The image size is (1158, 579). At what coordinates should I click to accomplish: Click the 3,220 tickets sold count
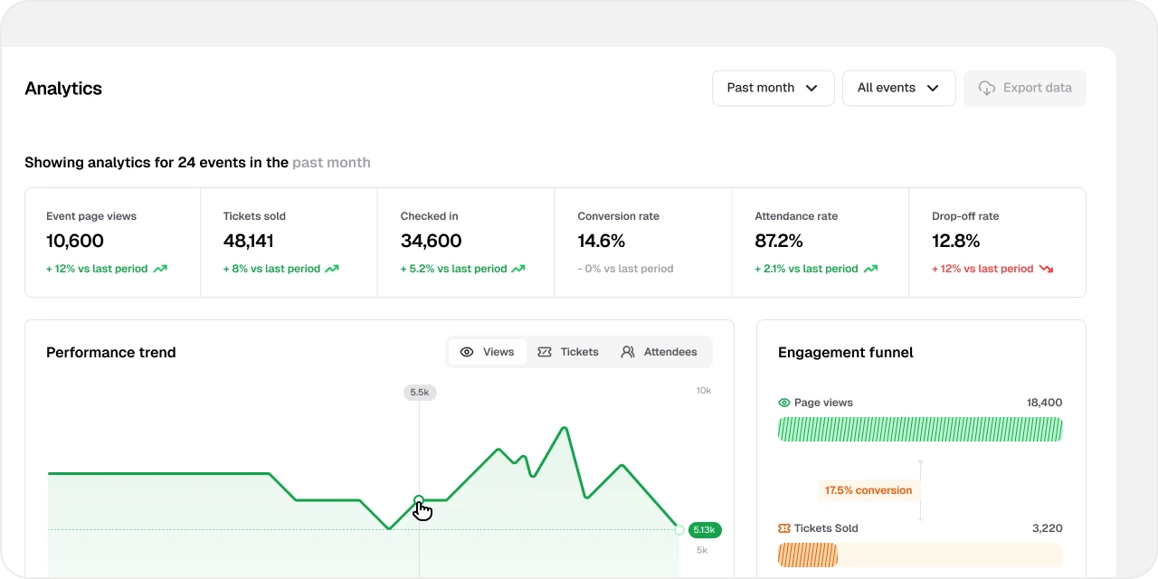tap(1048, 528)
